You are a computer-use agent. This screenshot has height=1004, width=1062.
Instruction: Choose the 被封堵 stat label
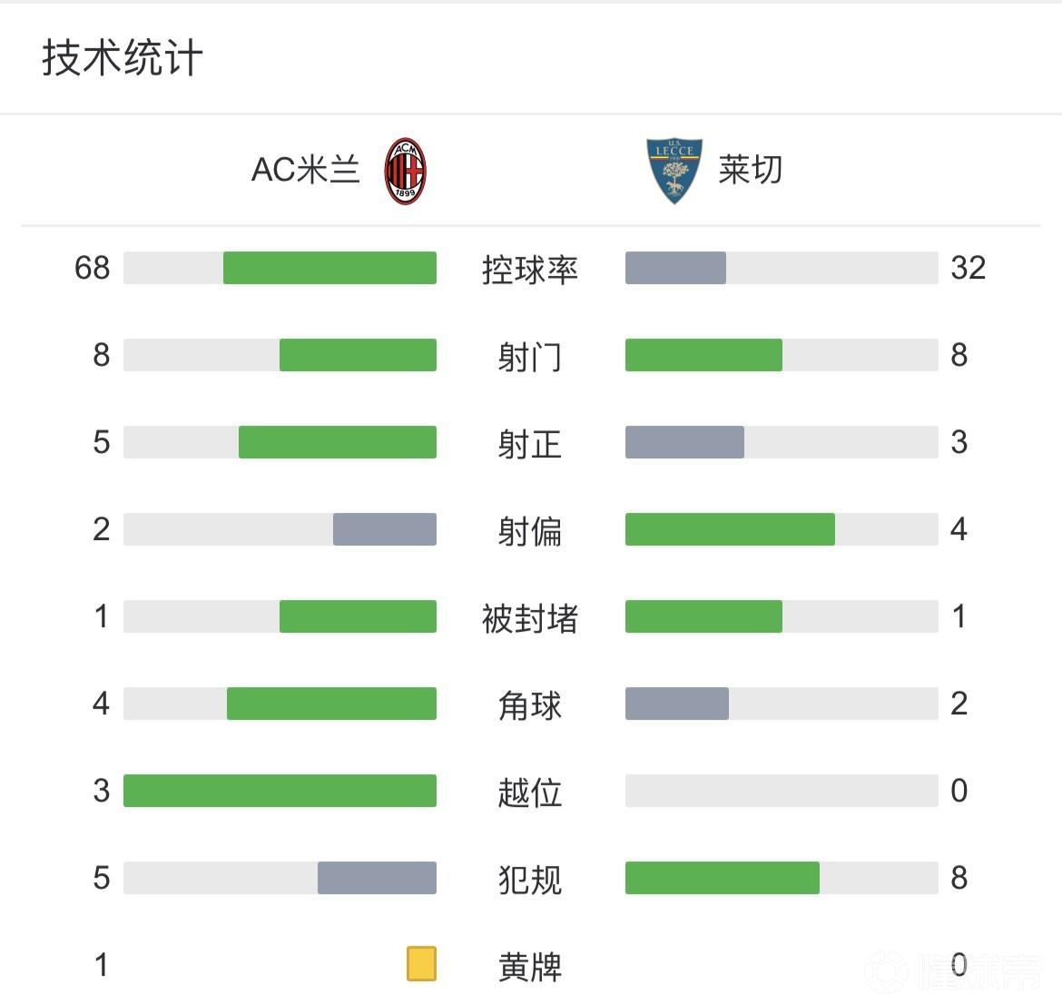530,618
